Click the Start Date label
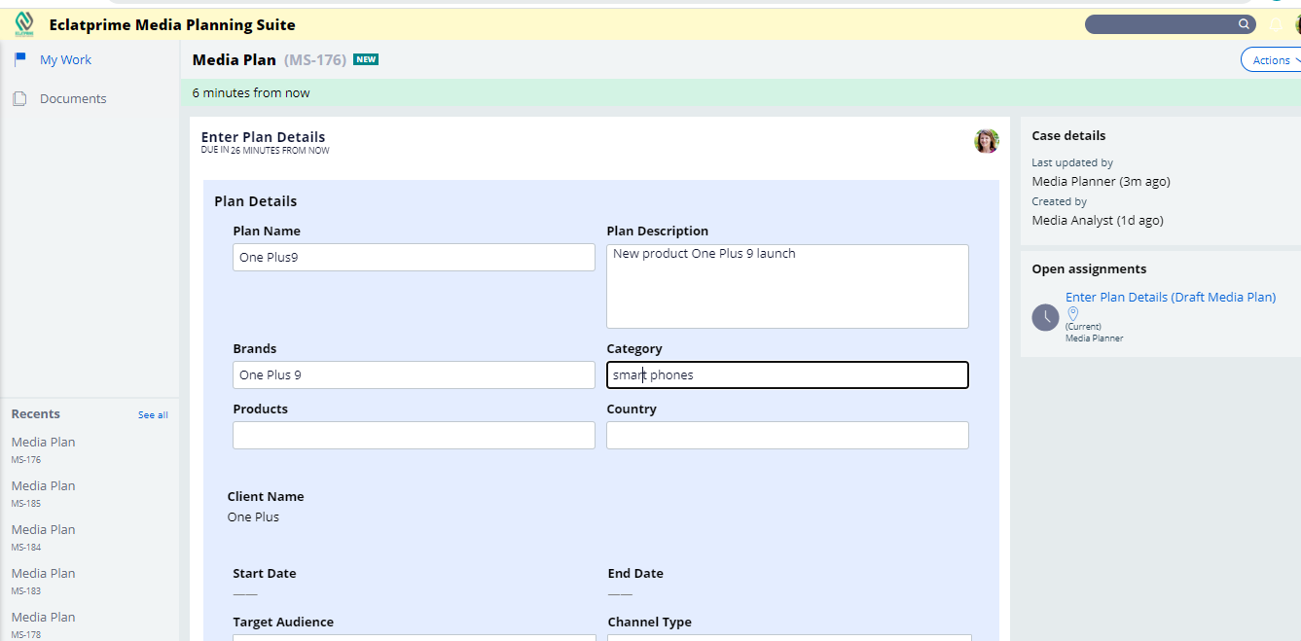The width and height of the screenshot is (1301, 641). (x=265, y=573)
